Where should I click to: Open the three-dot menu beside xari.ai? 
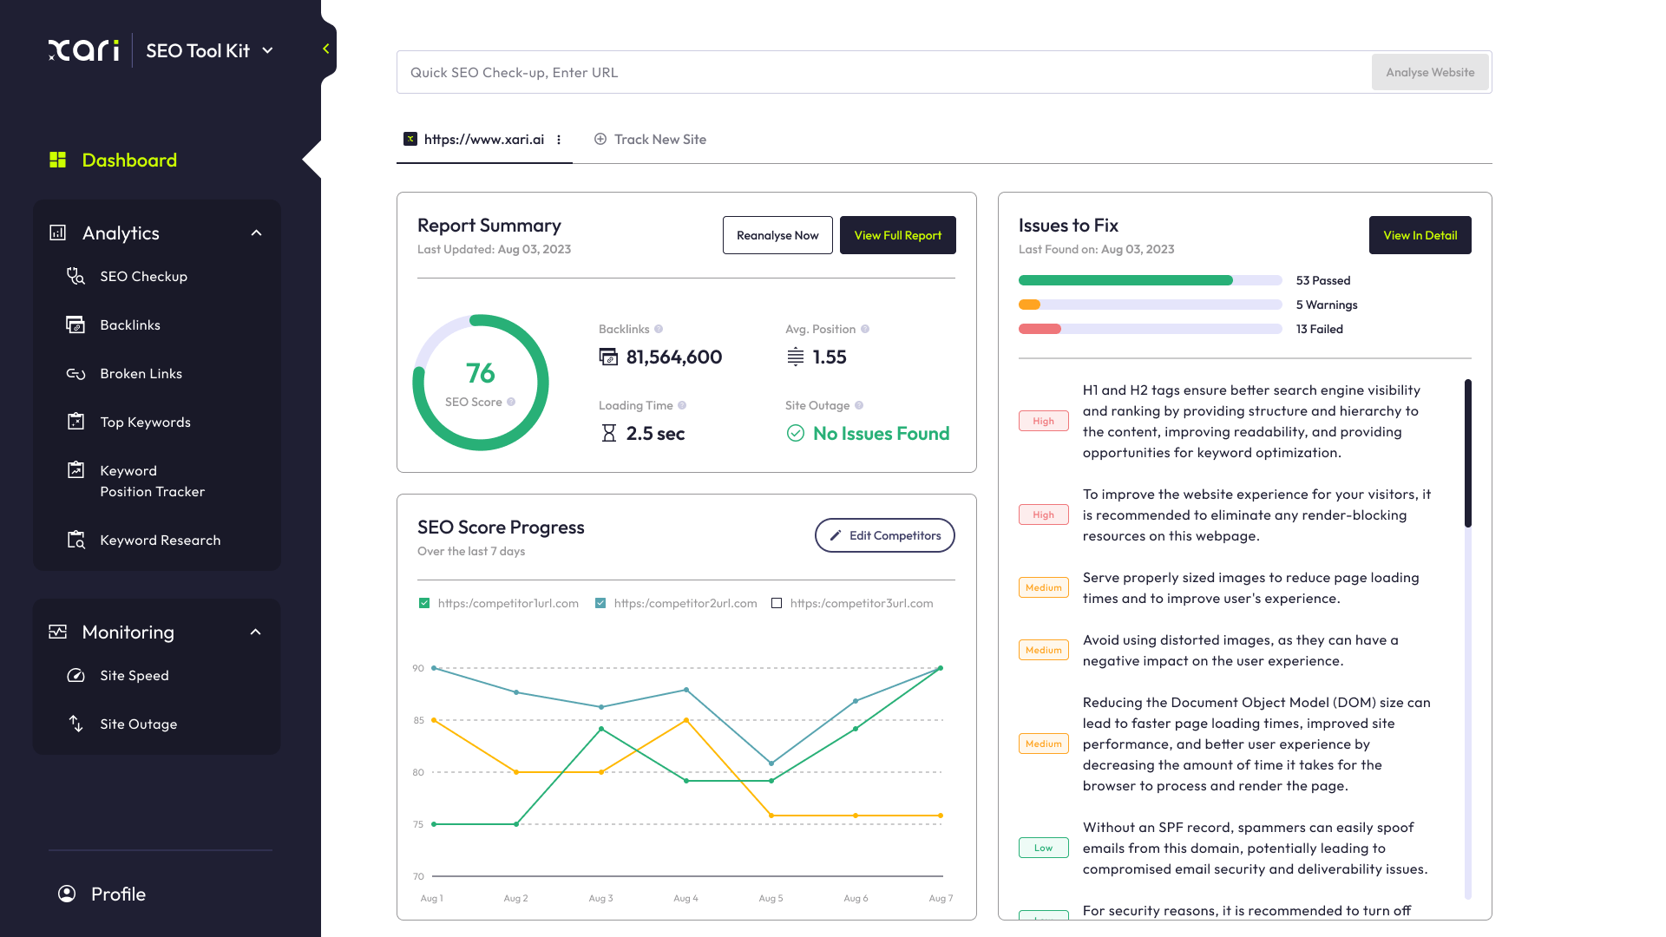click(x=559, y=140)
